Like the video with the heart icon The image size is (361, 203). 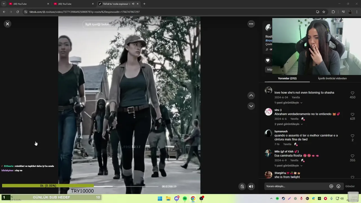coord(268,60)
